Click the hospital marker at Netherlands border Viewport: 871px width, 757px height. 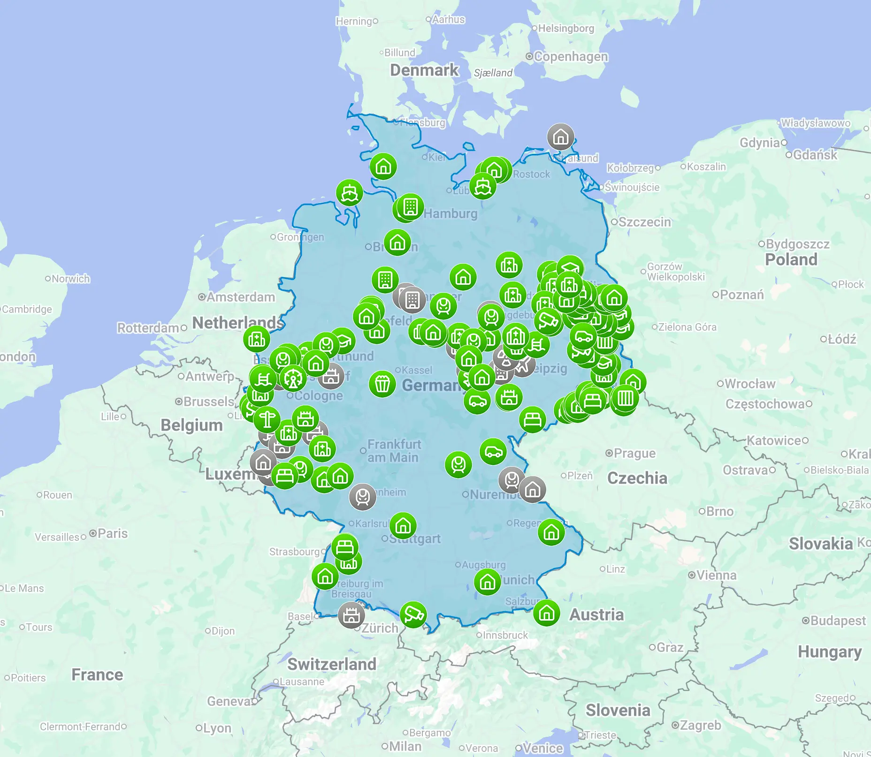(x=257, y=339)
